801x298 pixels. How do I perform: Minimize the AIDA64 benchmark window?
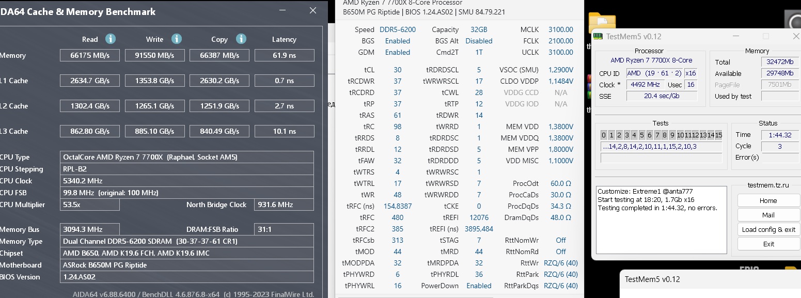point(282,10)
